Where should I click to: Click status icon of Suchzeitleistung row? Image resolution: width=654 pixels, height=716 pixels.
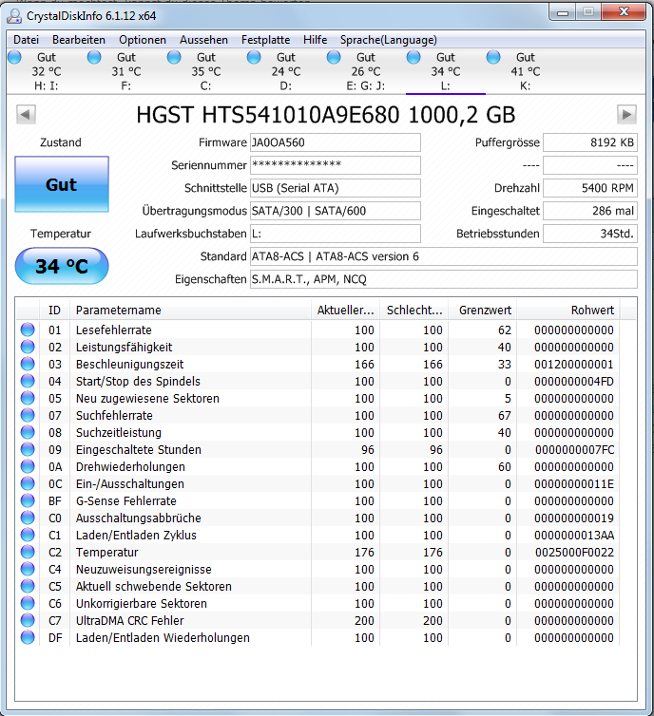coord(28,432)
